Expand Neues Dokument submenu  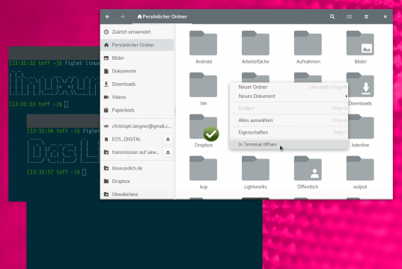(289, 96)
